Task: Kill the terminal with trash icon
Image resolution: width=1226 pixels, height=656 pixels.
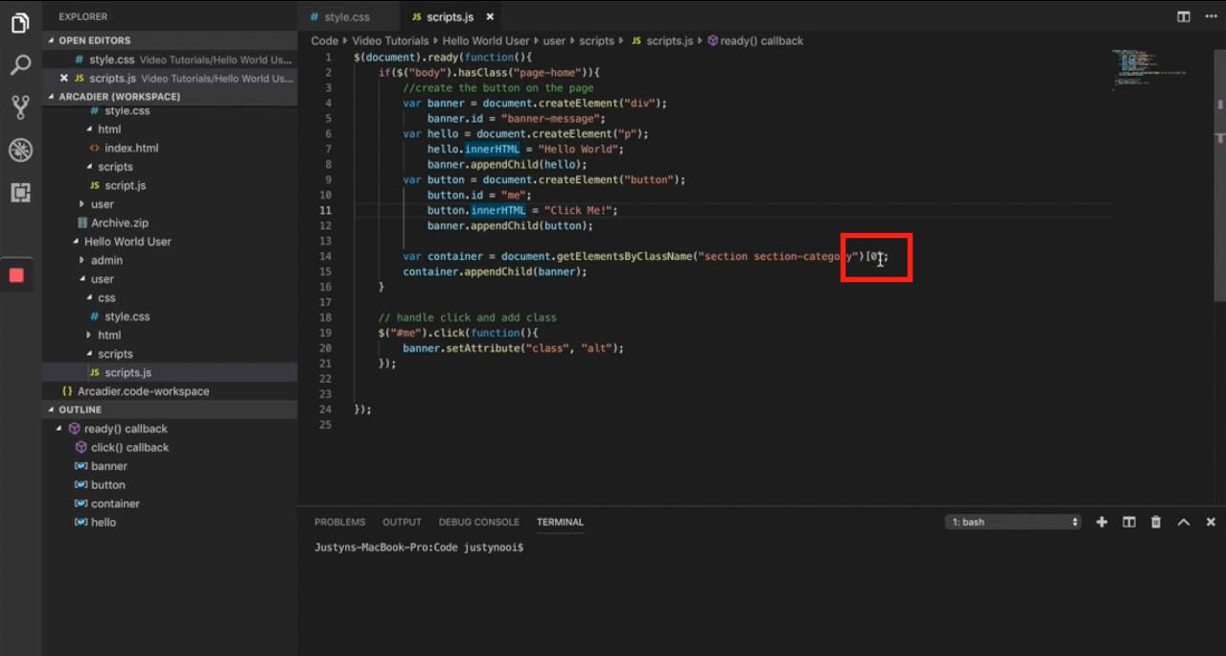Action: pos(1156,522)
